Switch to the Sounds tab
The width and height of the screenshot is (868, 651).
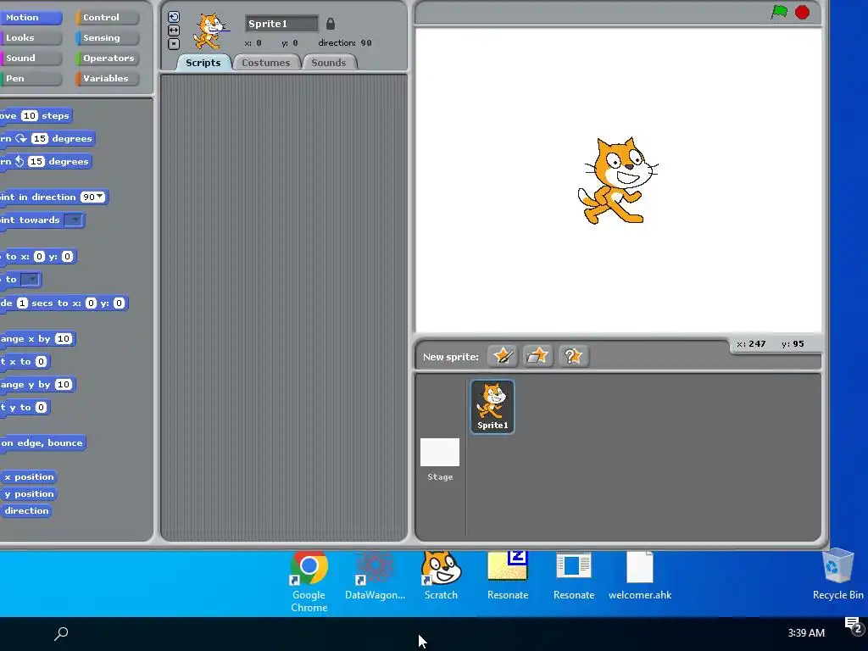329,63
